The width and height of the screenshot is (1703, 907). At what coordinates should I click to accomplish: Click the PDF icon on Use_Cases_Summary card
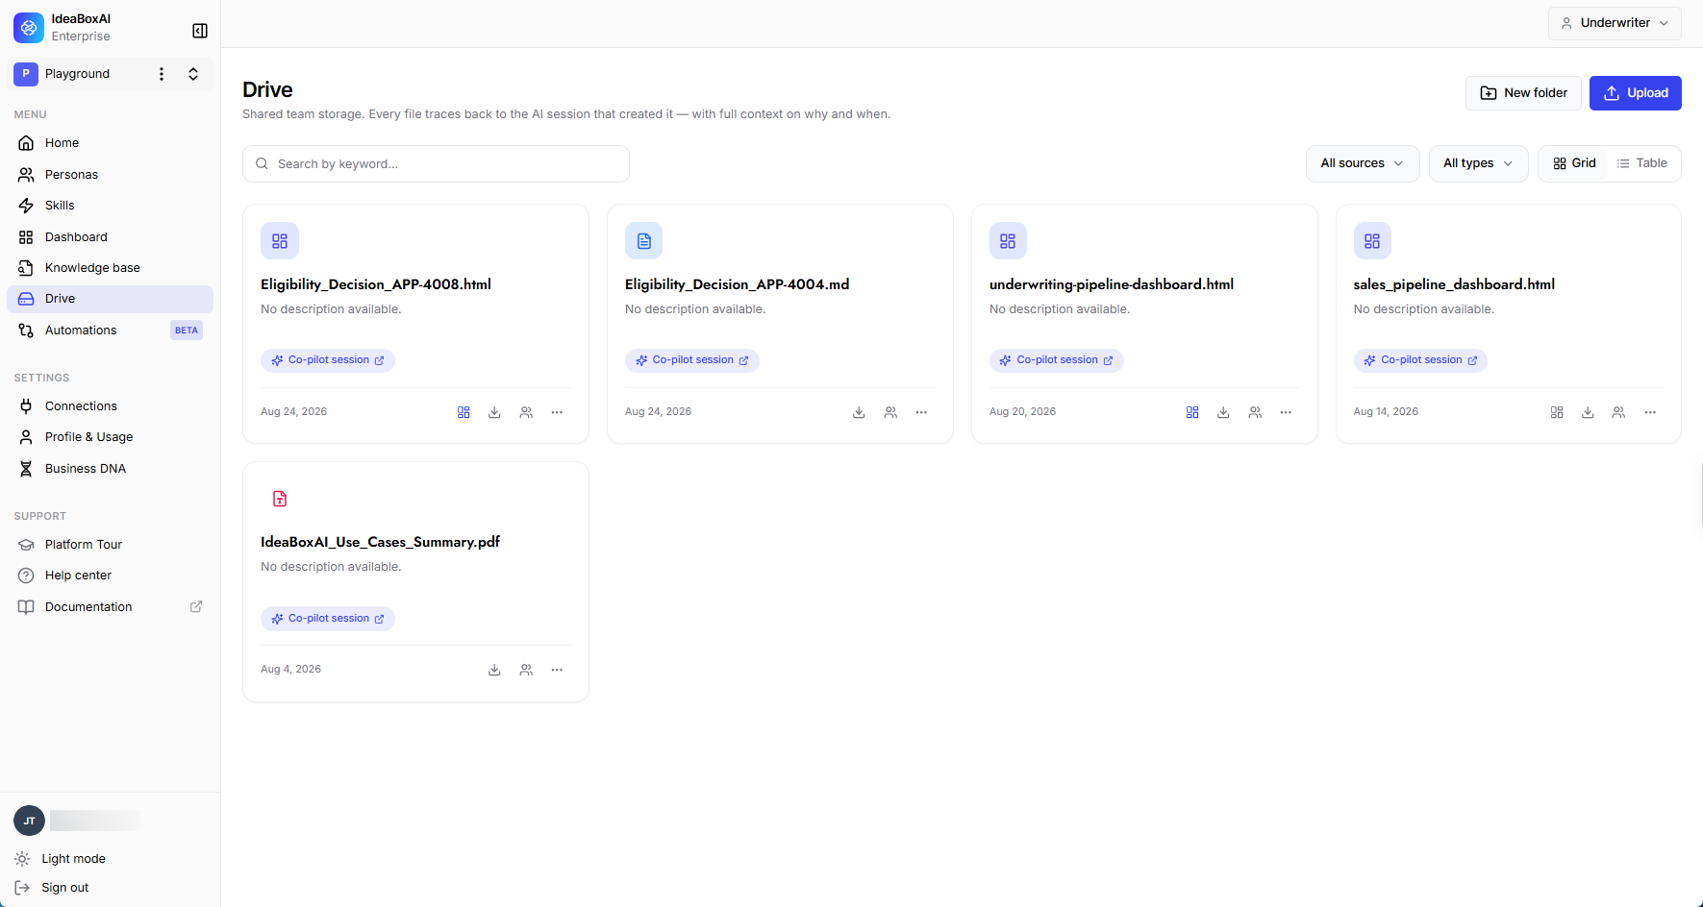[280, 499]
